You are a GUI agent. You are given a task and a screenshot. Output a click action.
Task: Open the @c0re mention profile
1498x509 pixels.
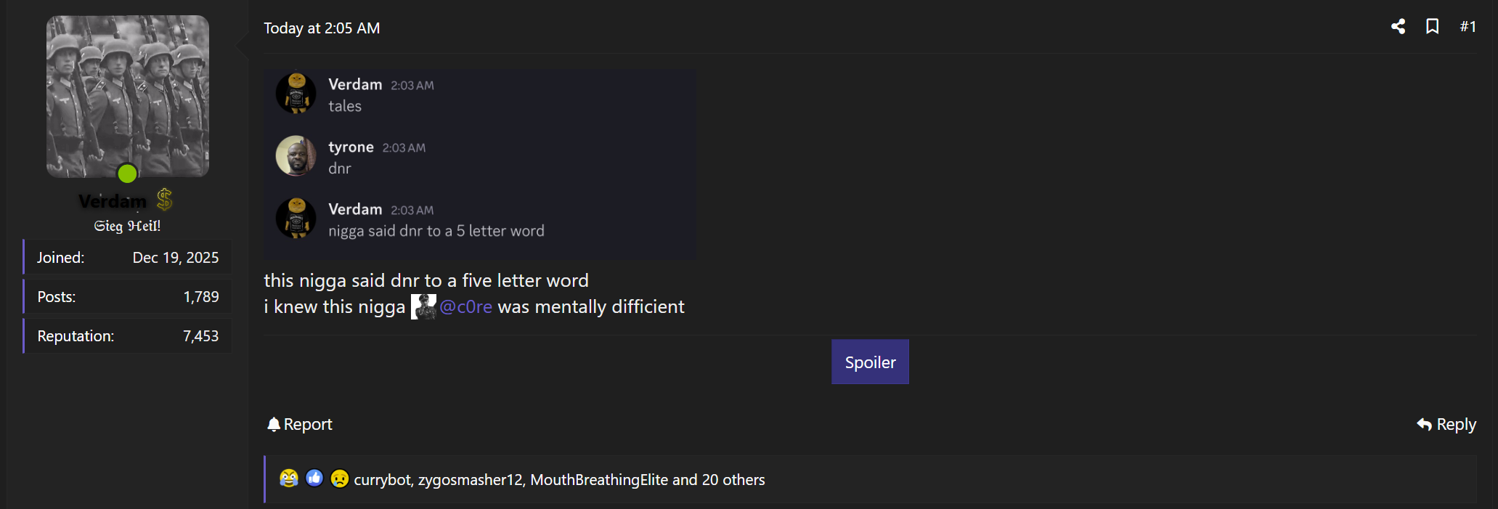466,307
